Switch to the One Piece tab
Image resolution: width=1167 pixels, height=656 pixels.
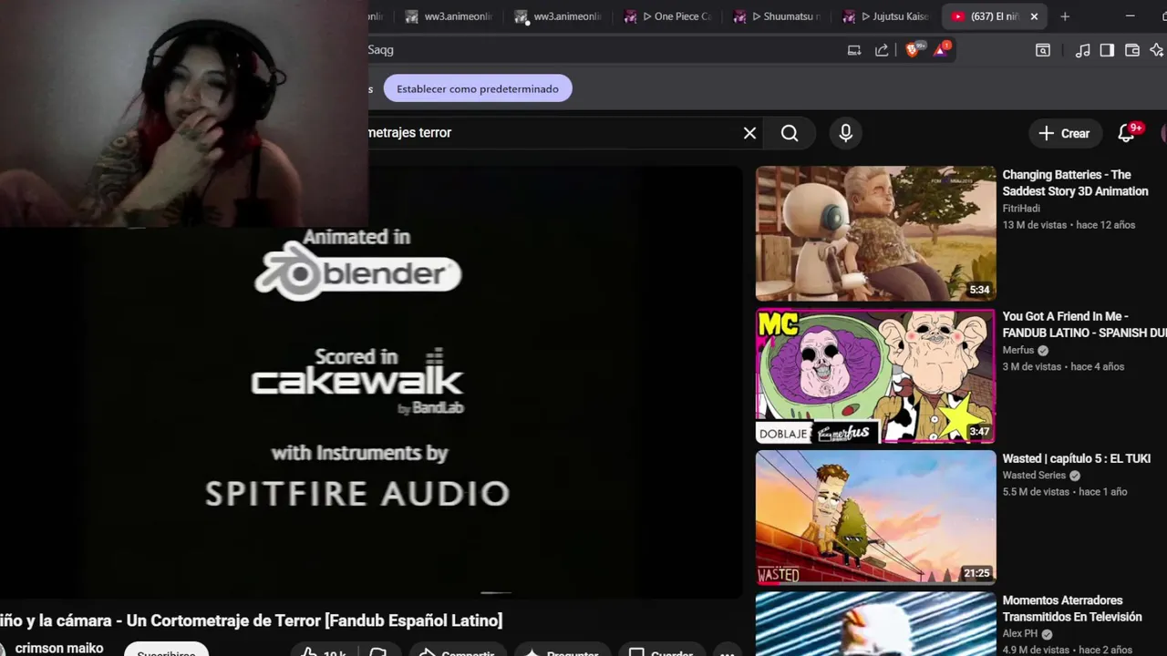click(668, 16)
